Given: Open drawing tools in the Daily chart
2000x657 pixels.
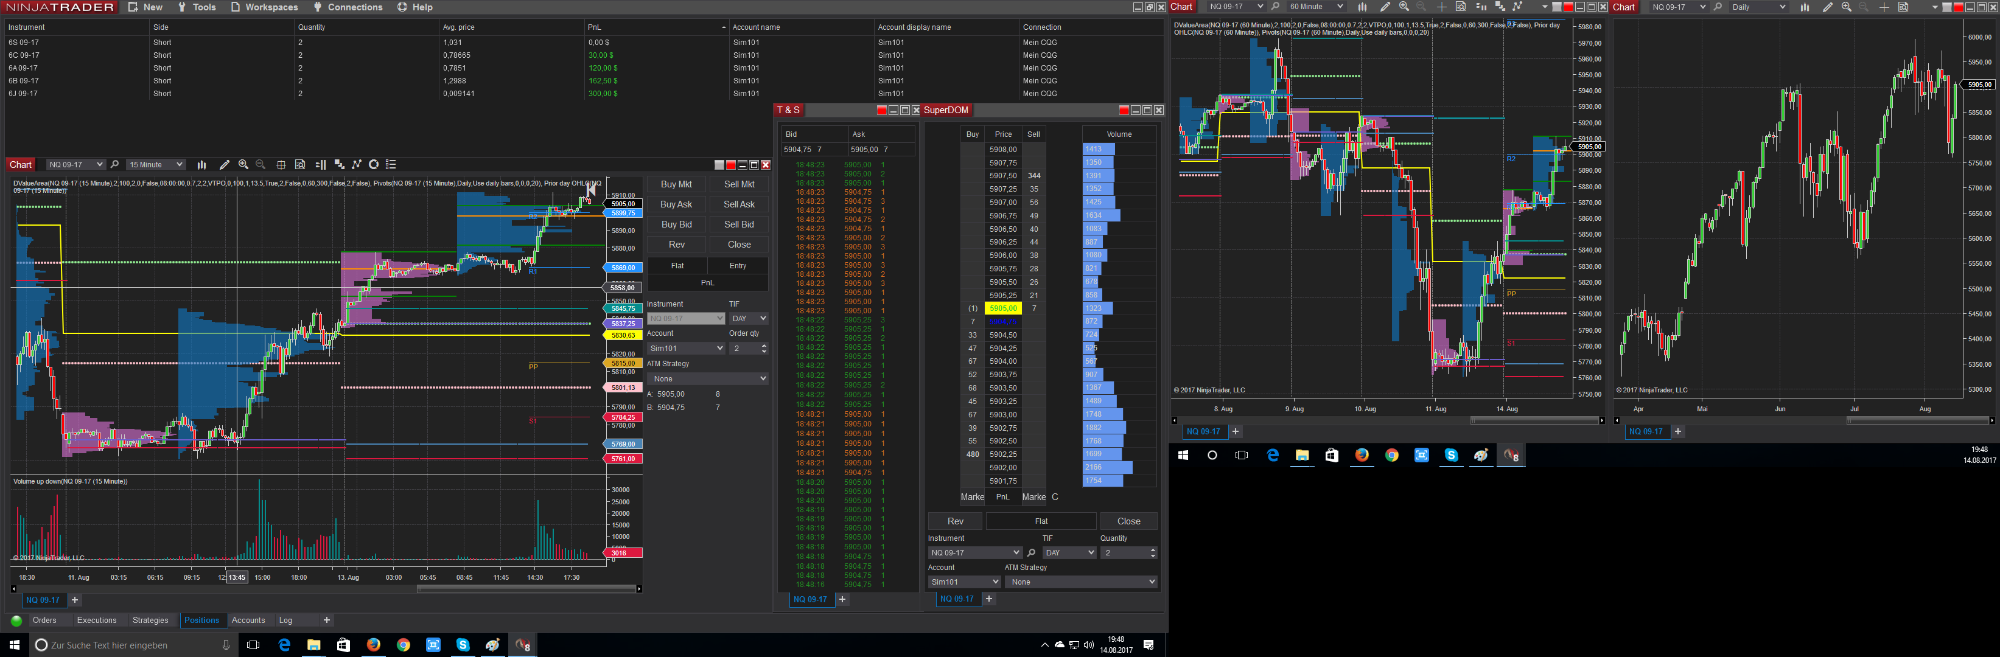Looking at the screenshot, I should (1828, 7).
